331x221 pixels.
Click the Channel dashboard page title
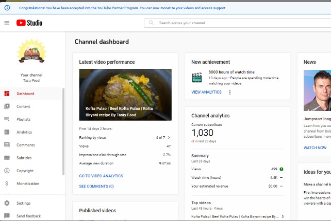102,42
